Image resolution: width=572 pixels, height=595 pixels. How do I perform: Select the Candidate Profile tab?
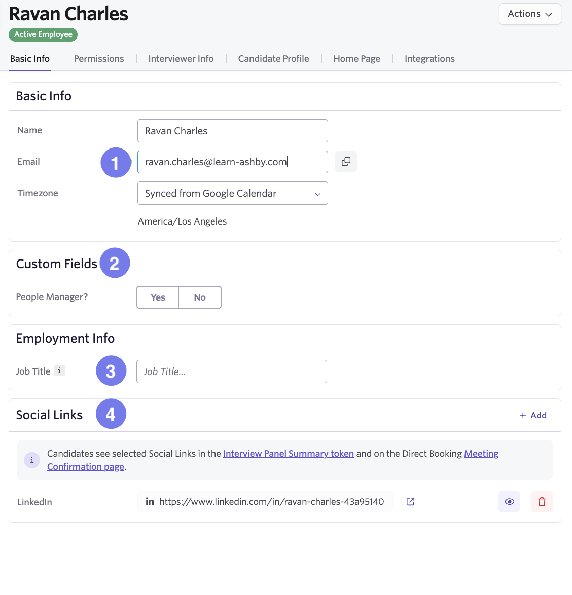pos(274,59)
